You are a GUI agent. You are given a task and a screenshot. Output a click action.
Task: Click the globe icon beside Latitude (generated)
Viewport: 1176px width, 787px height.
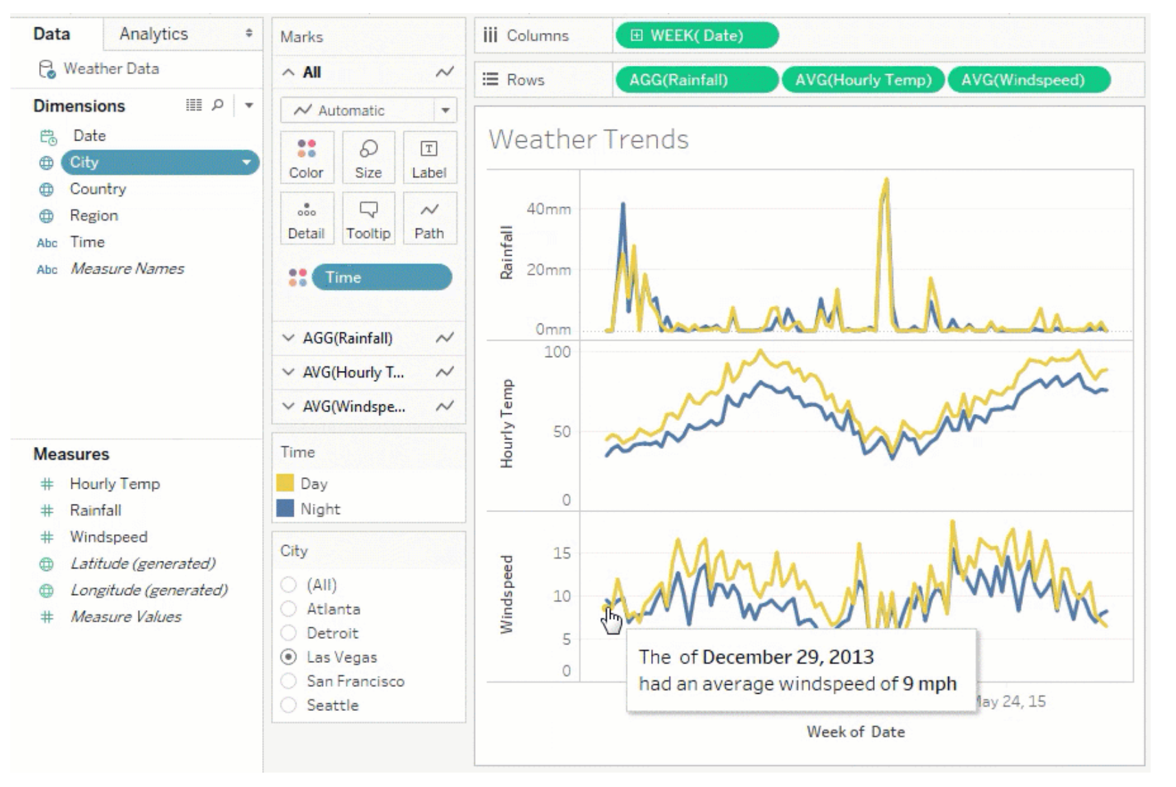(46, 564)
